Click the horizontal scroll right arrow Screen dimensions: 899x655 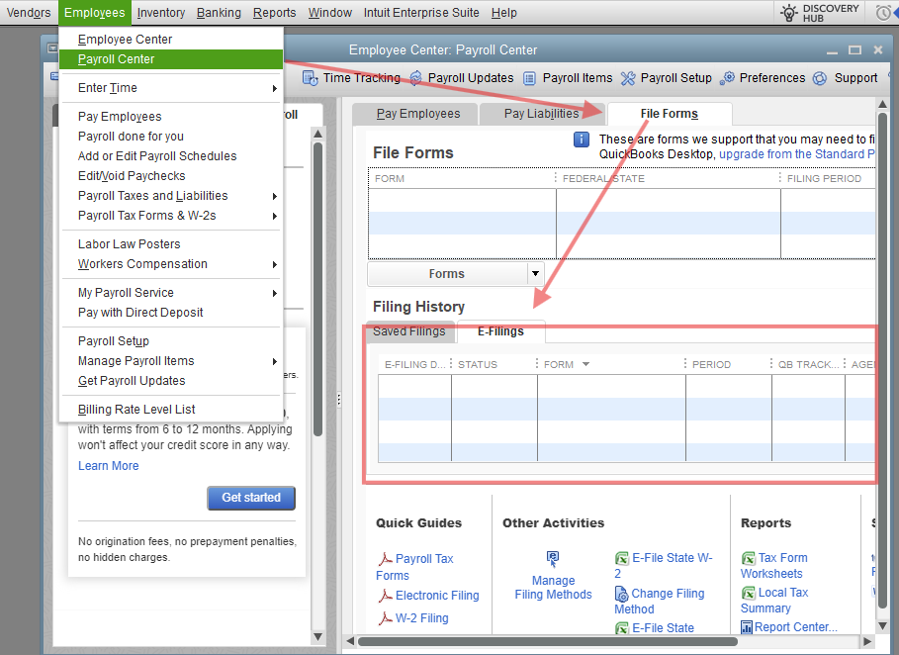point(867,641)
